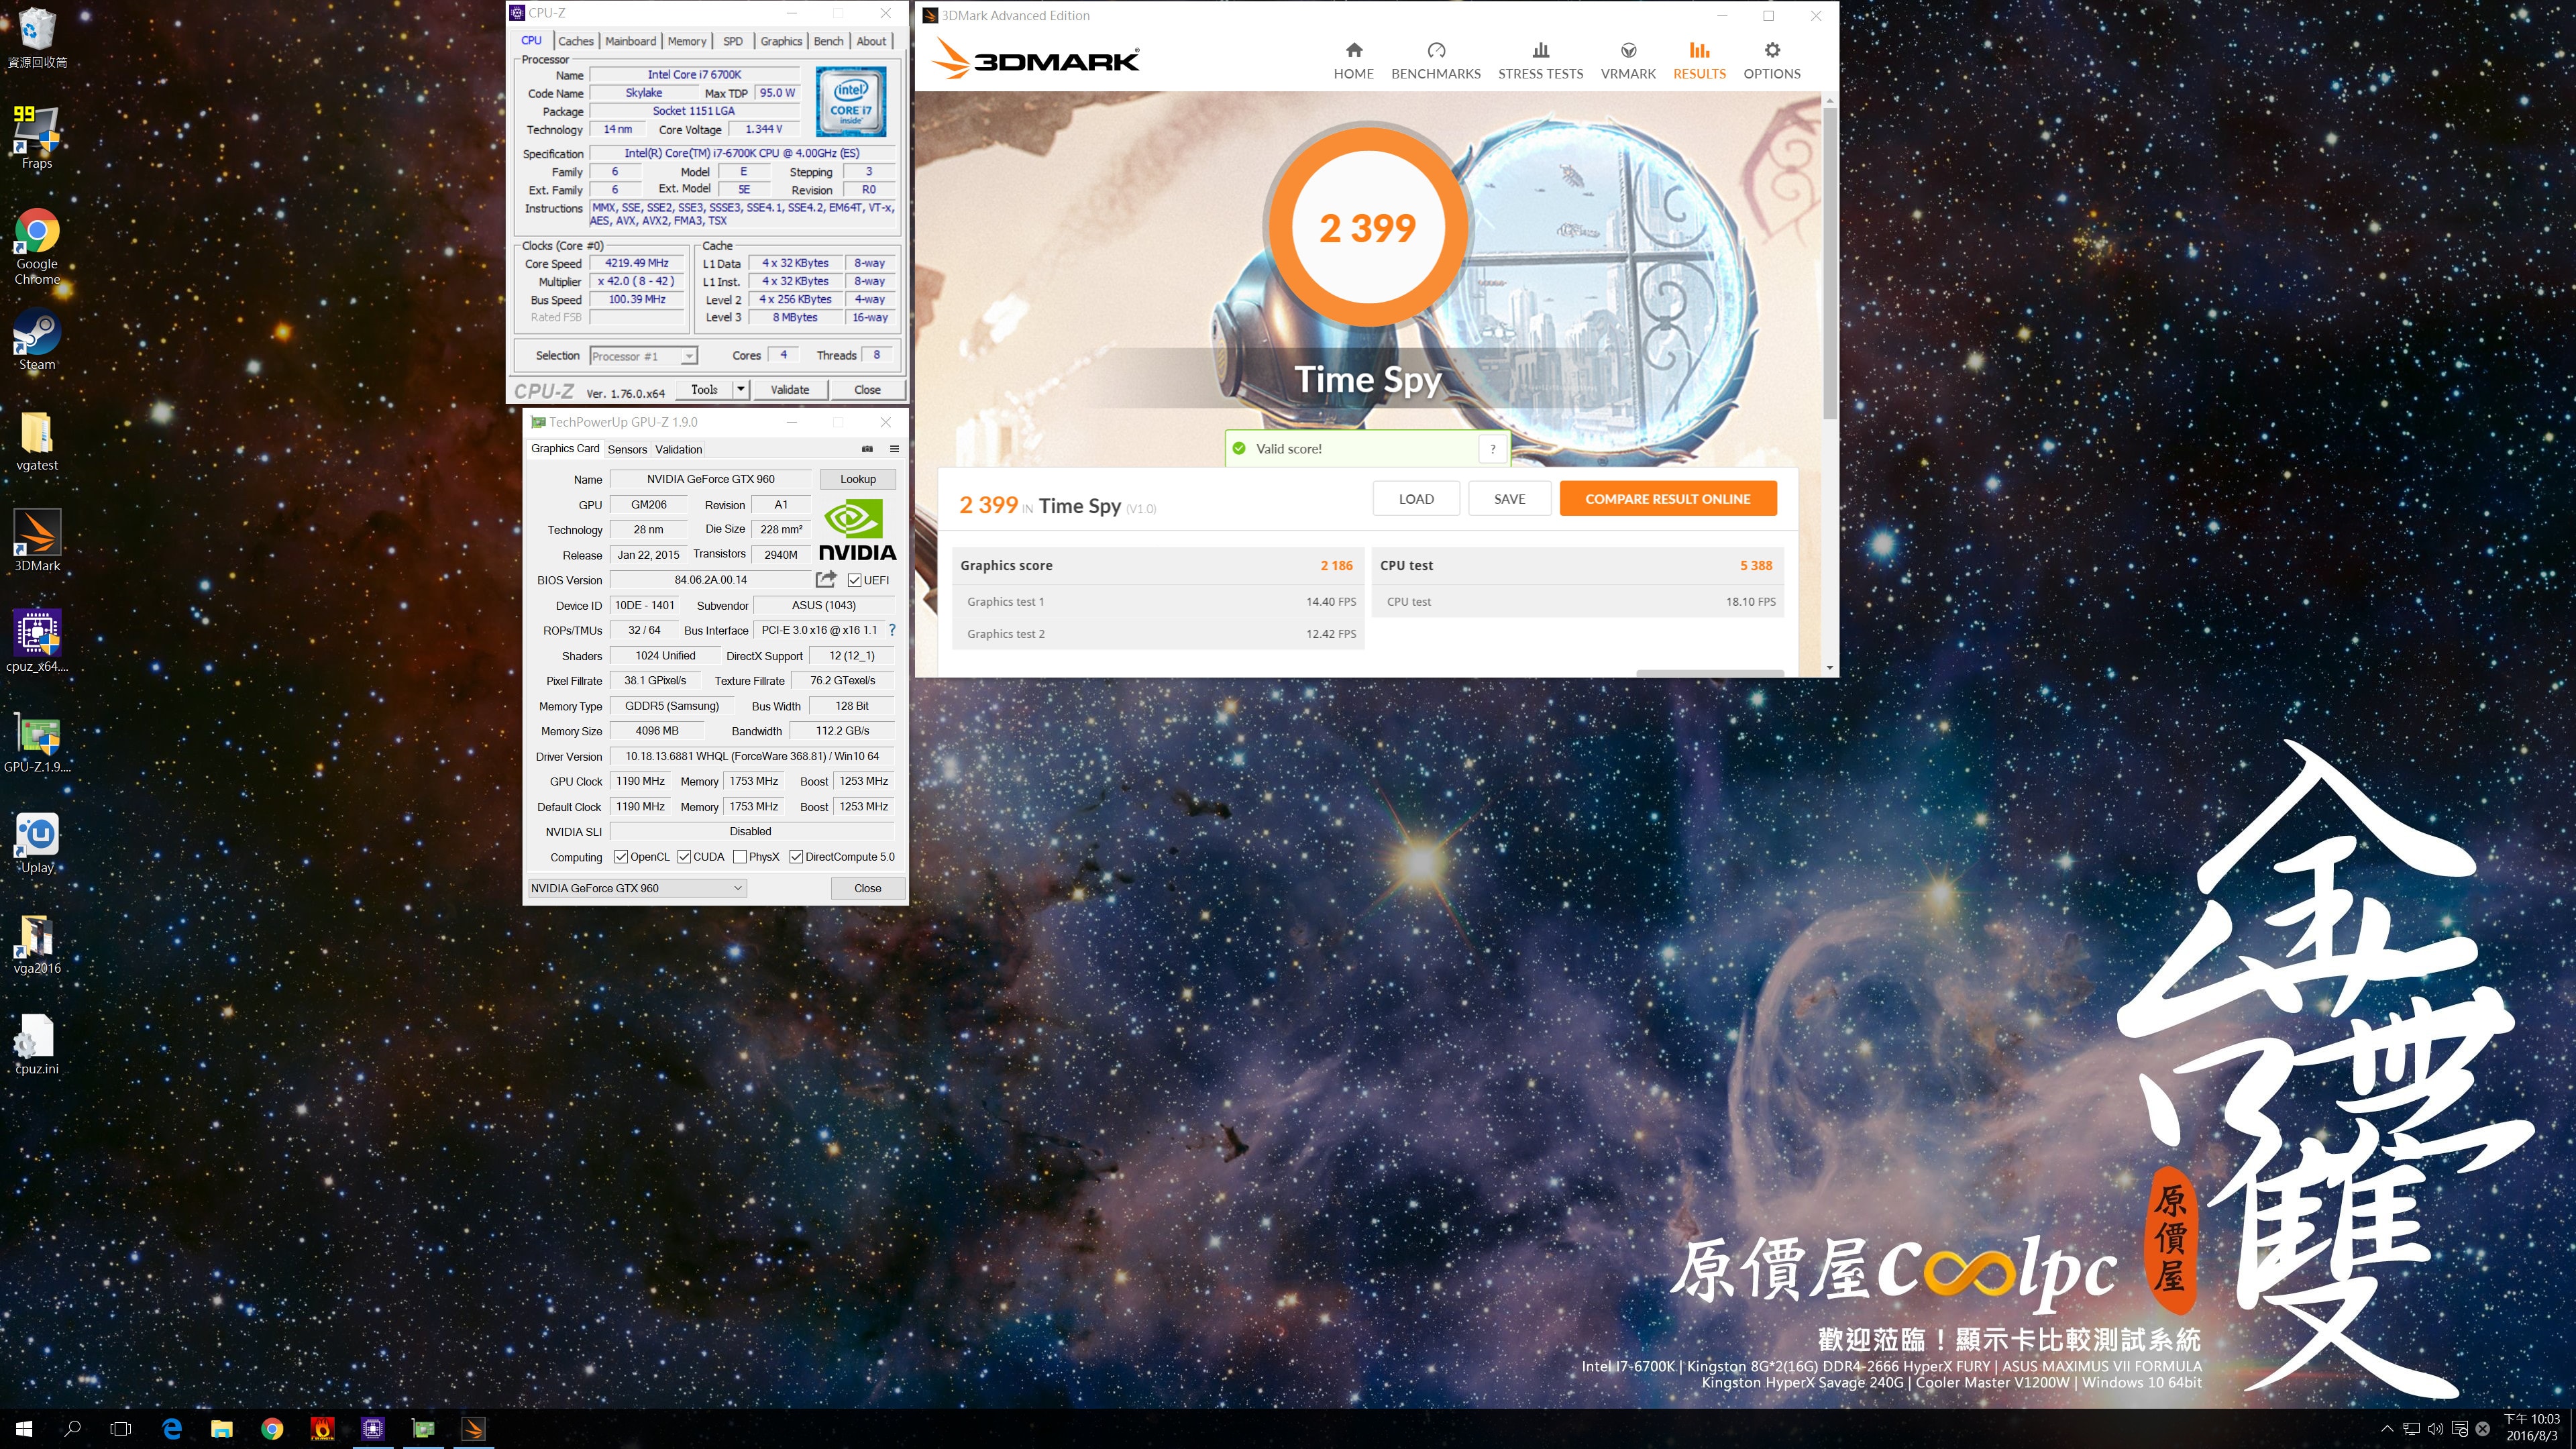The image size is (2576, 1449).
Task: Go to 3DMark HOME section
Action: [x=1353, y=61]
